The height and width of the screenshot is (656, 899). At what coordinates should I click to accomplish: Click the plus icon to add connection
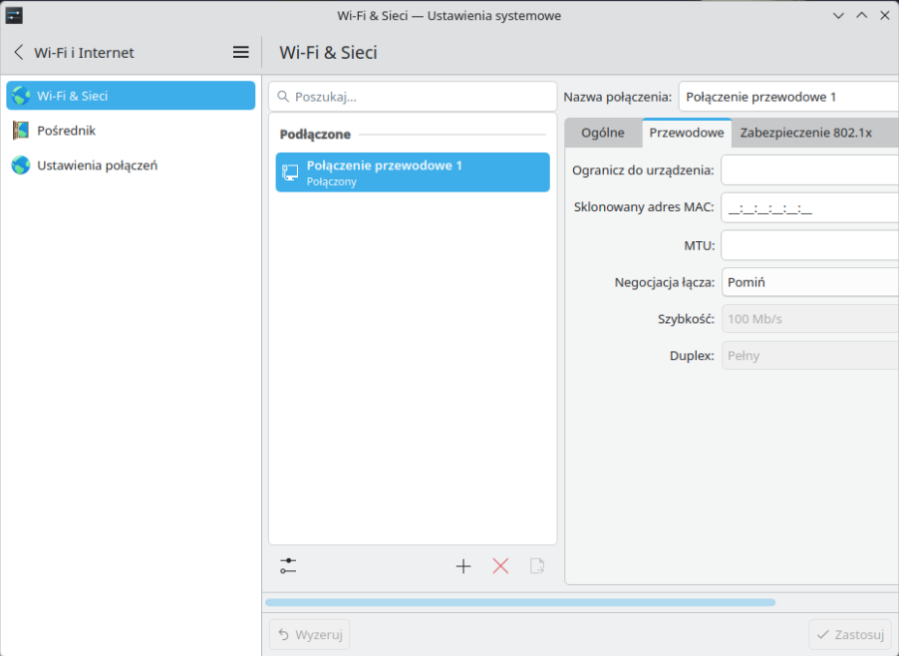(x=462, y=566)
